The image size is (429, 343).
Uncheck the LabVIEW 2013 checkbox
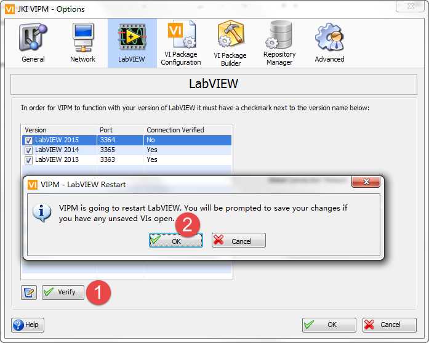(28, 160)
